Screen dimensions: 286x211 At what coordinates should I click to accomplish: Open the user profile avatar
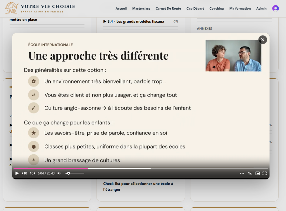(x=275, y=8)
